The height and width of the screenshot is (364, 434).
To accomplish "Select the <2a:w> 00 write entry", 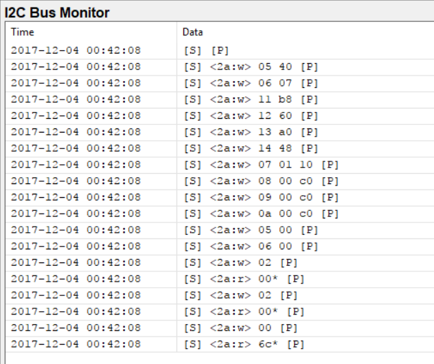I will click(240, 328).
